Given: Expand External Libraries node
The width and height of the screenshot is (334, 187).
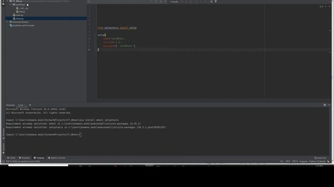Looking at the screenshot, I should click(7, 22).
